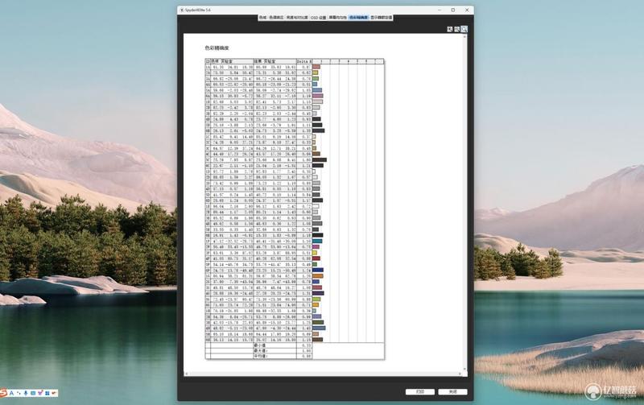Click the last icon on Sogou toolbar

click(x=54, y=393)
